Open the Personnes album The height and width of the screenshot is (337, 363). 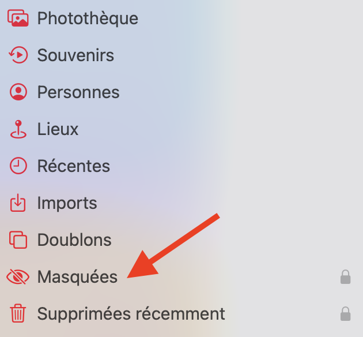[78, 92]
